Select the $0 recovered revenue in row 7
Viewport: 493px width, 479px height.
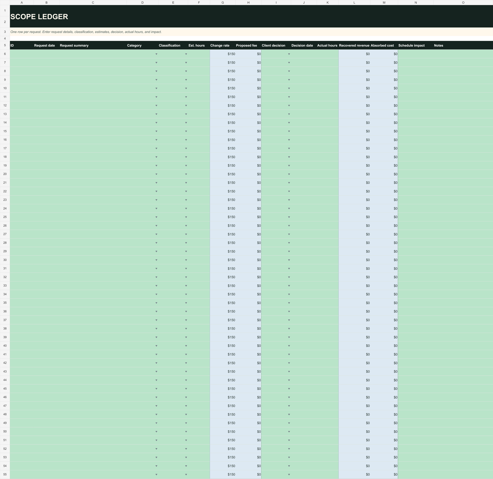point(354,63)
